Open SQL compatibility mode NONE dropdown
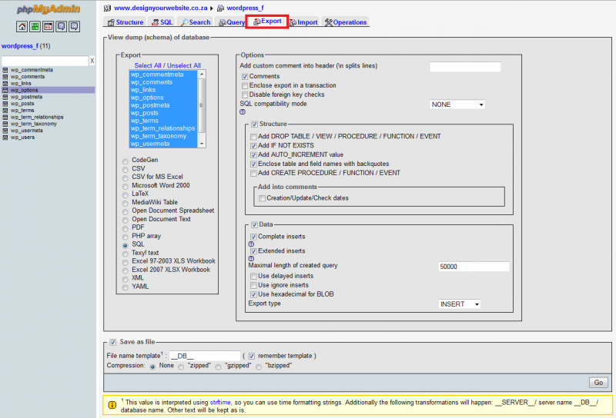616x418 pixels. tap(457, 104)
